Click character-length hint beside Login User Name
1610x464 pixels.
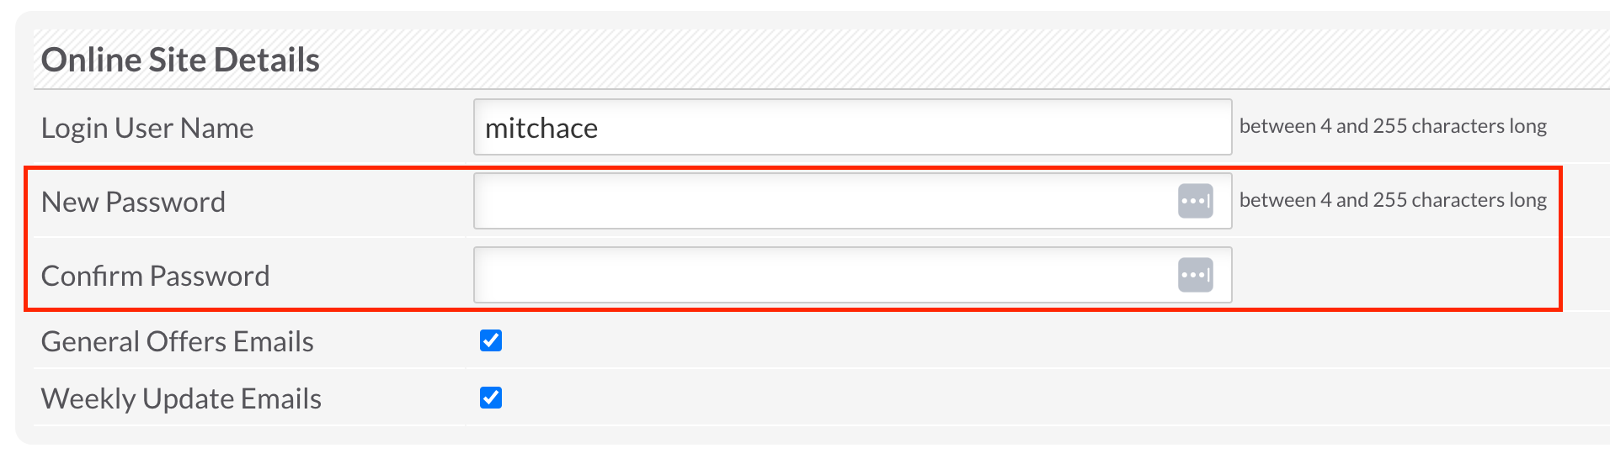(x=1393, y=127)
